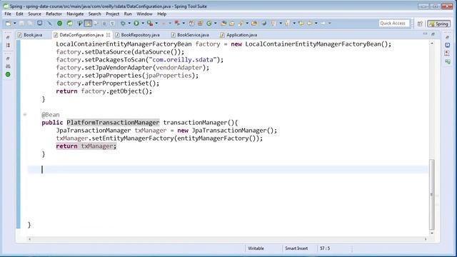Toggle the highlighted mark occurrences toolbar button

[88, 24]
